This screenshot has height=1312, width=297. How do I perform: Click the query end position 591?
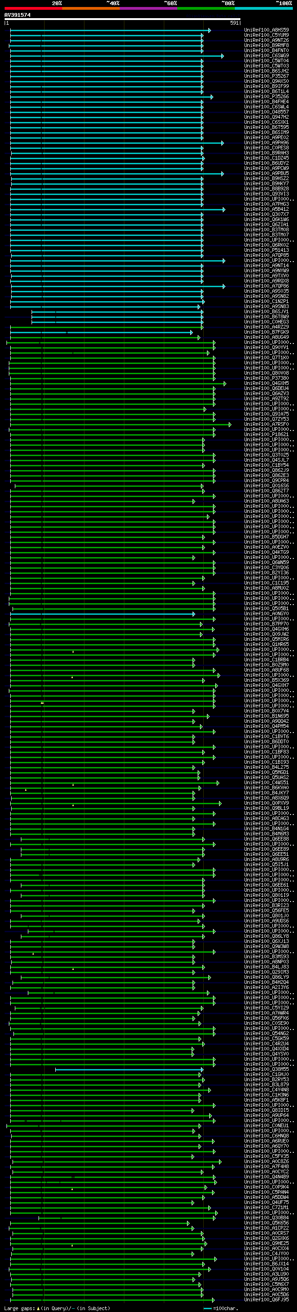[234, 23]
